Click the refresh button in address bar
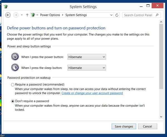The height and width of the screenshot is (137, 167). click(117, 15)
